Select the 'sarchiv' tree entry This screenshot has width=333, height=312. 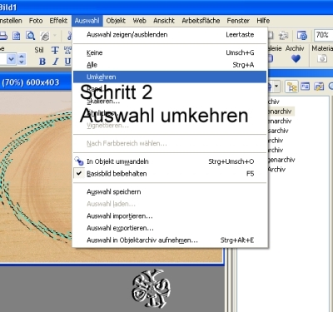(278, 131)
